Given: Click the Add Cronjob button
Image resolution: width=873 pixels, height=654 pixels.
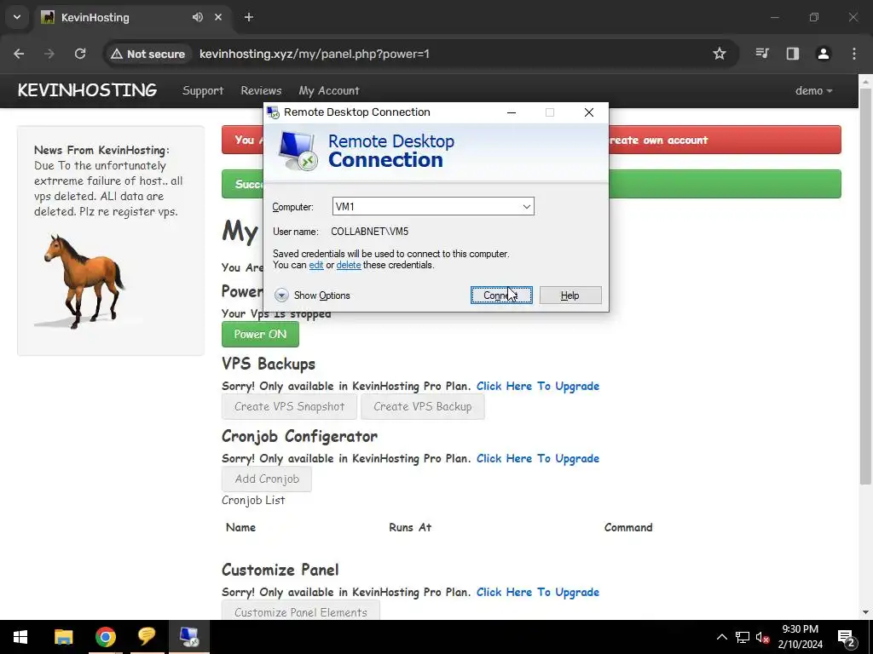Looking at the screenshot, I should [x=267, y=479].
